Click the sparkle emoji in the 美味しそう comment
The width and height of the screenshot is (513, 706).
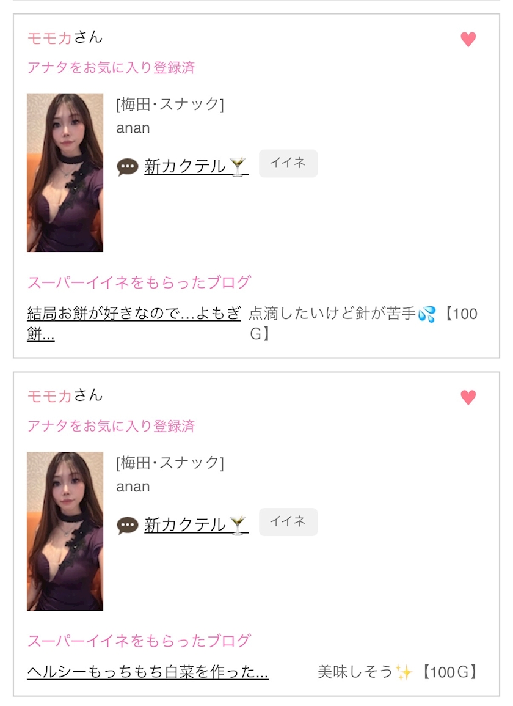404,673
